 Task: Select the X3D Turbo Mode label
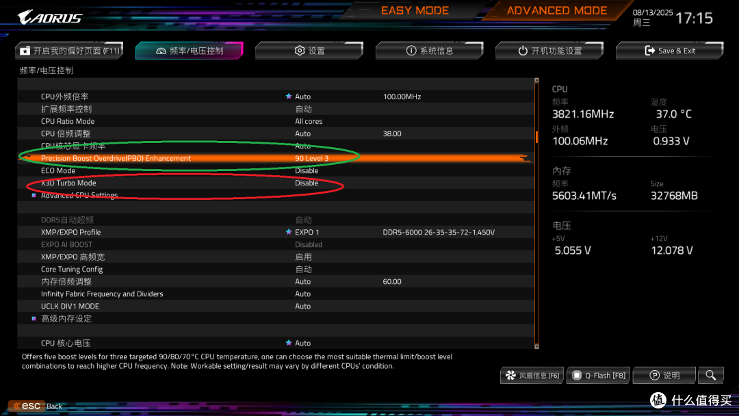[68, 183]
